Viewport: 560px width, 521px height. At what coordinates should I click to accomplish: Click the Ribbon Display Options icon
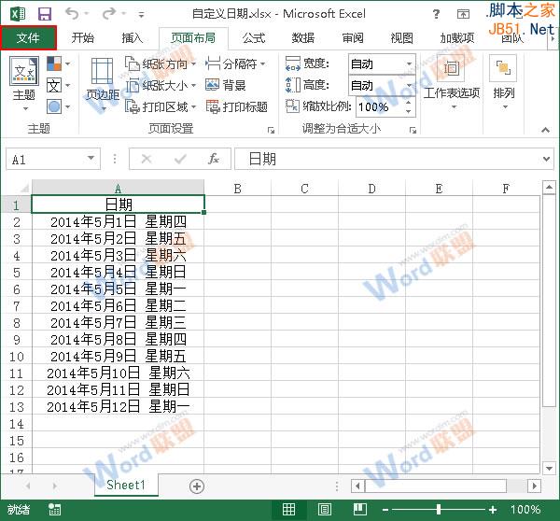click(x=463, y=14)
